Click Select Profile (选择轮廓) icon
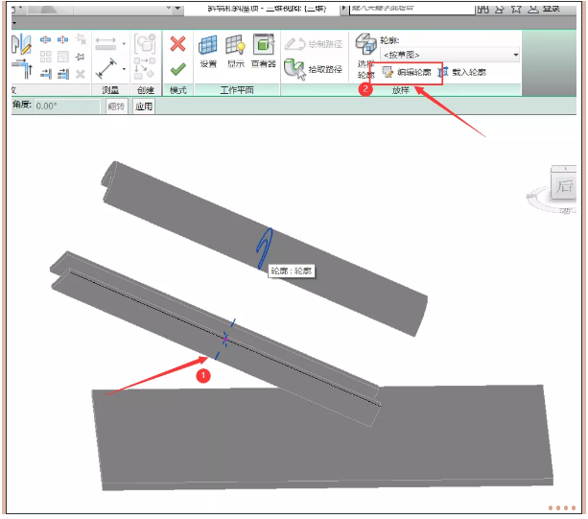Screen dimensions: 588x519 pos(365,56)
